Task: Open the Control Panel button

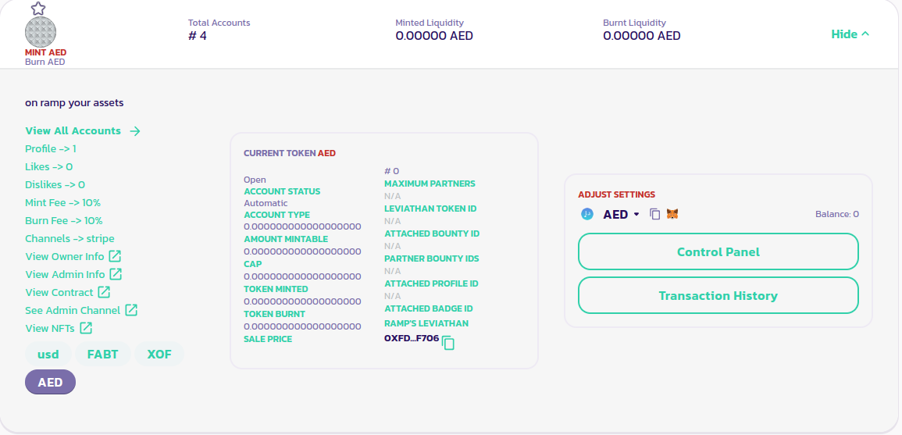Action: click(718, 251)
